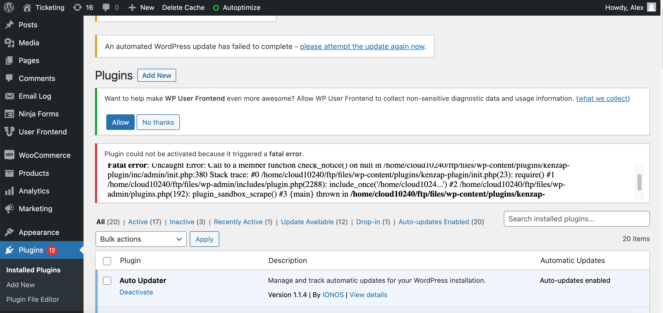Image resolution: width=663 pixels, height=313 pixels.
Task: Click the Allow button
Action: tap(120, 122)
